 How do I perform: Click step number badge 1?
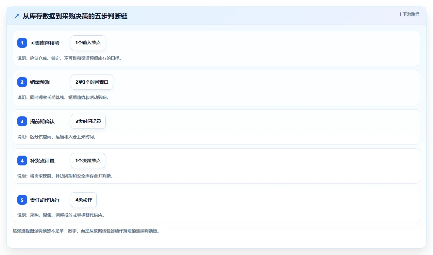22,43
